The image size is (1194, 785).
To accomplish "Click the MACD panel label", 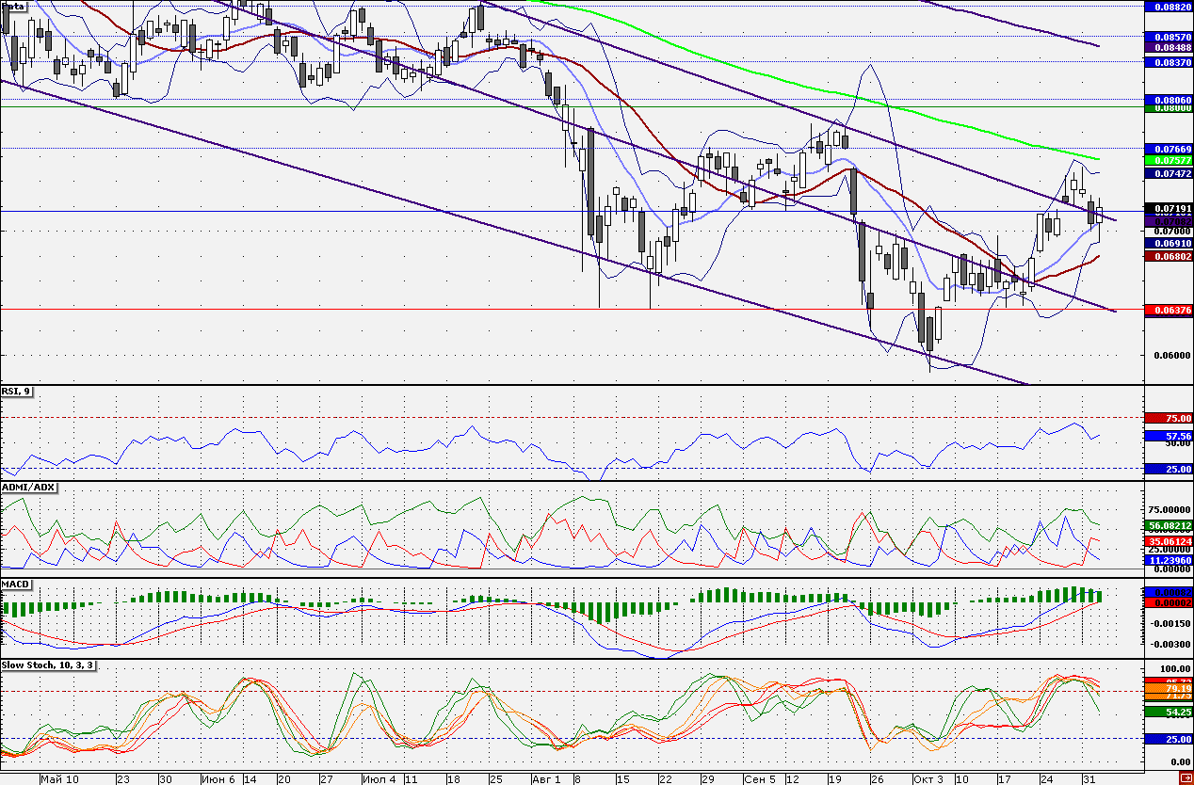I will (x=17, y=585).
